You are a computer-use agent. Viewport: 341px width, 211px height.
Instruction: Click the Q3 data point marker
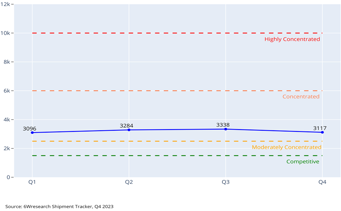pyautogui.click(x=226, y=129)
